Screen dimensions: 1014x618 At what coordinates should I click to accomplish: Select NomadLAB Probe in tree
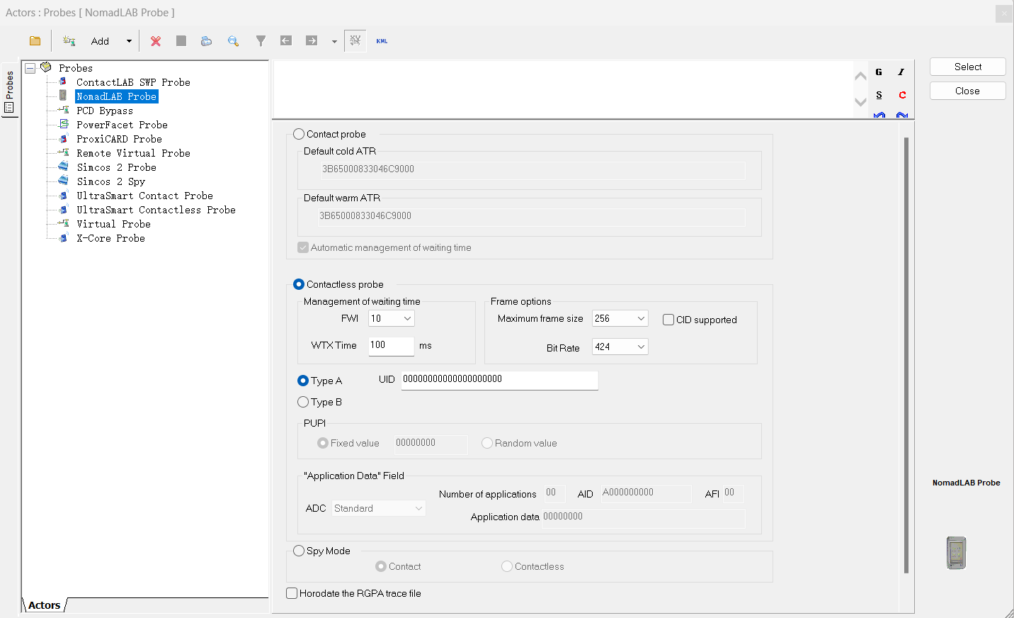point(117,96)
